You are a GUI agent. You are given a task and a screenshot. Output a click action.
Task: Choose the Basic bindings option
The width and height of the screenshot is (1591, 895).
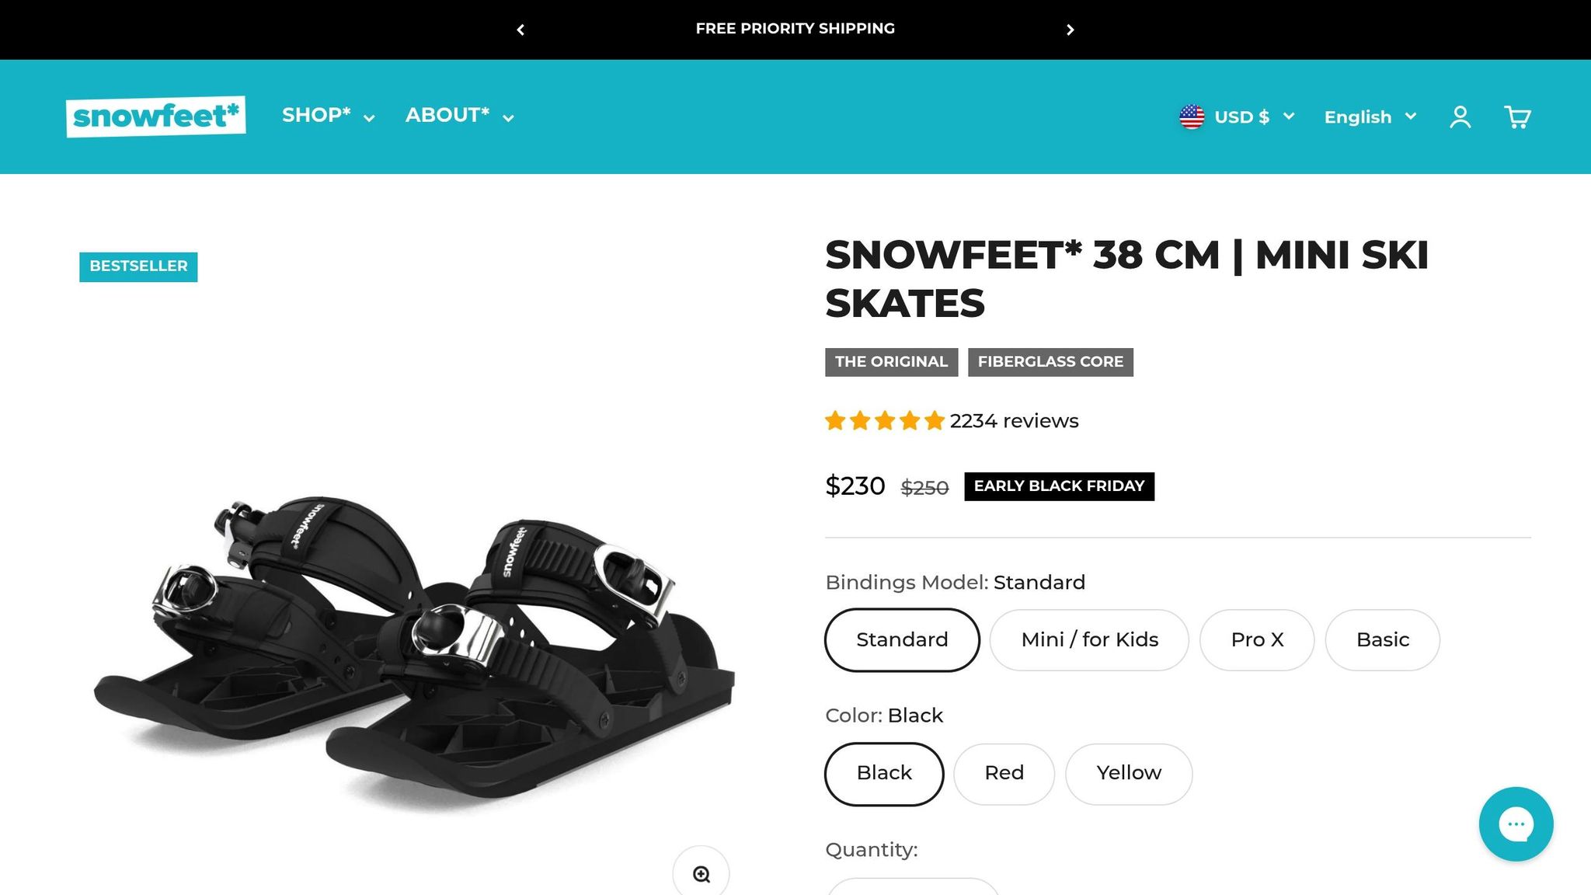[1382, 639]
